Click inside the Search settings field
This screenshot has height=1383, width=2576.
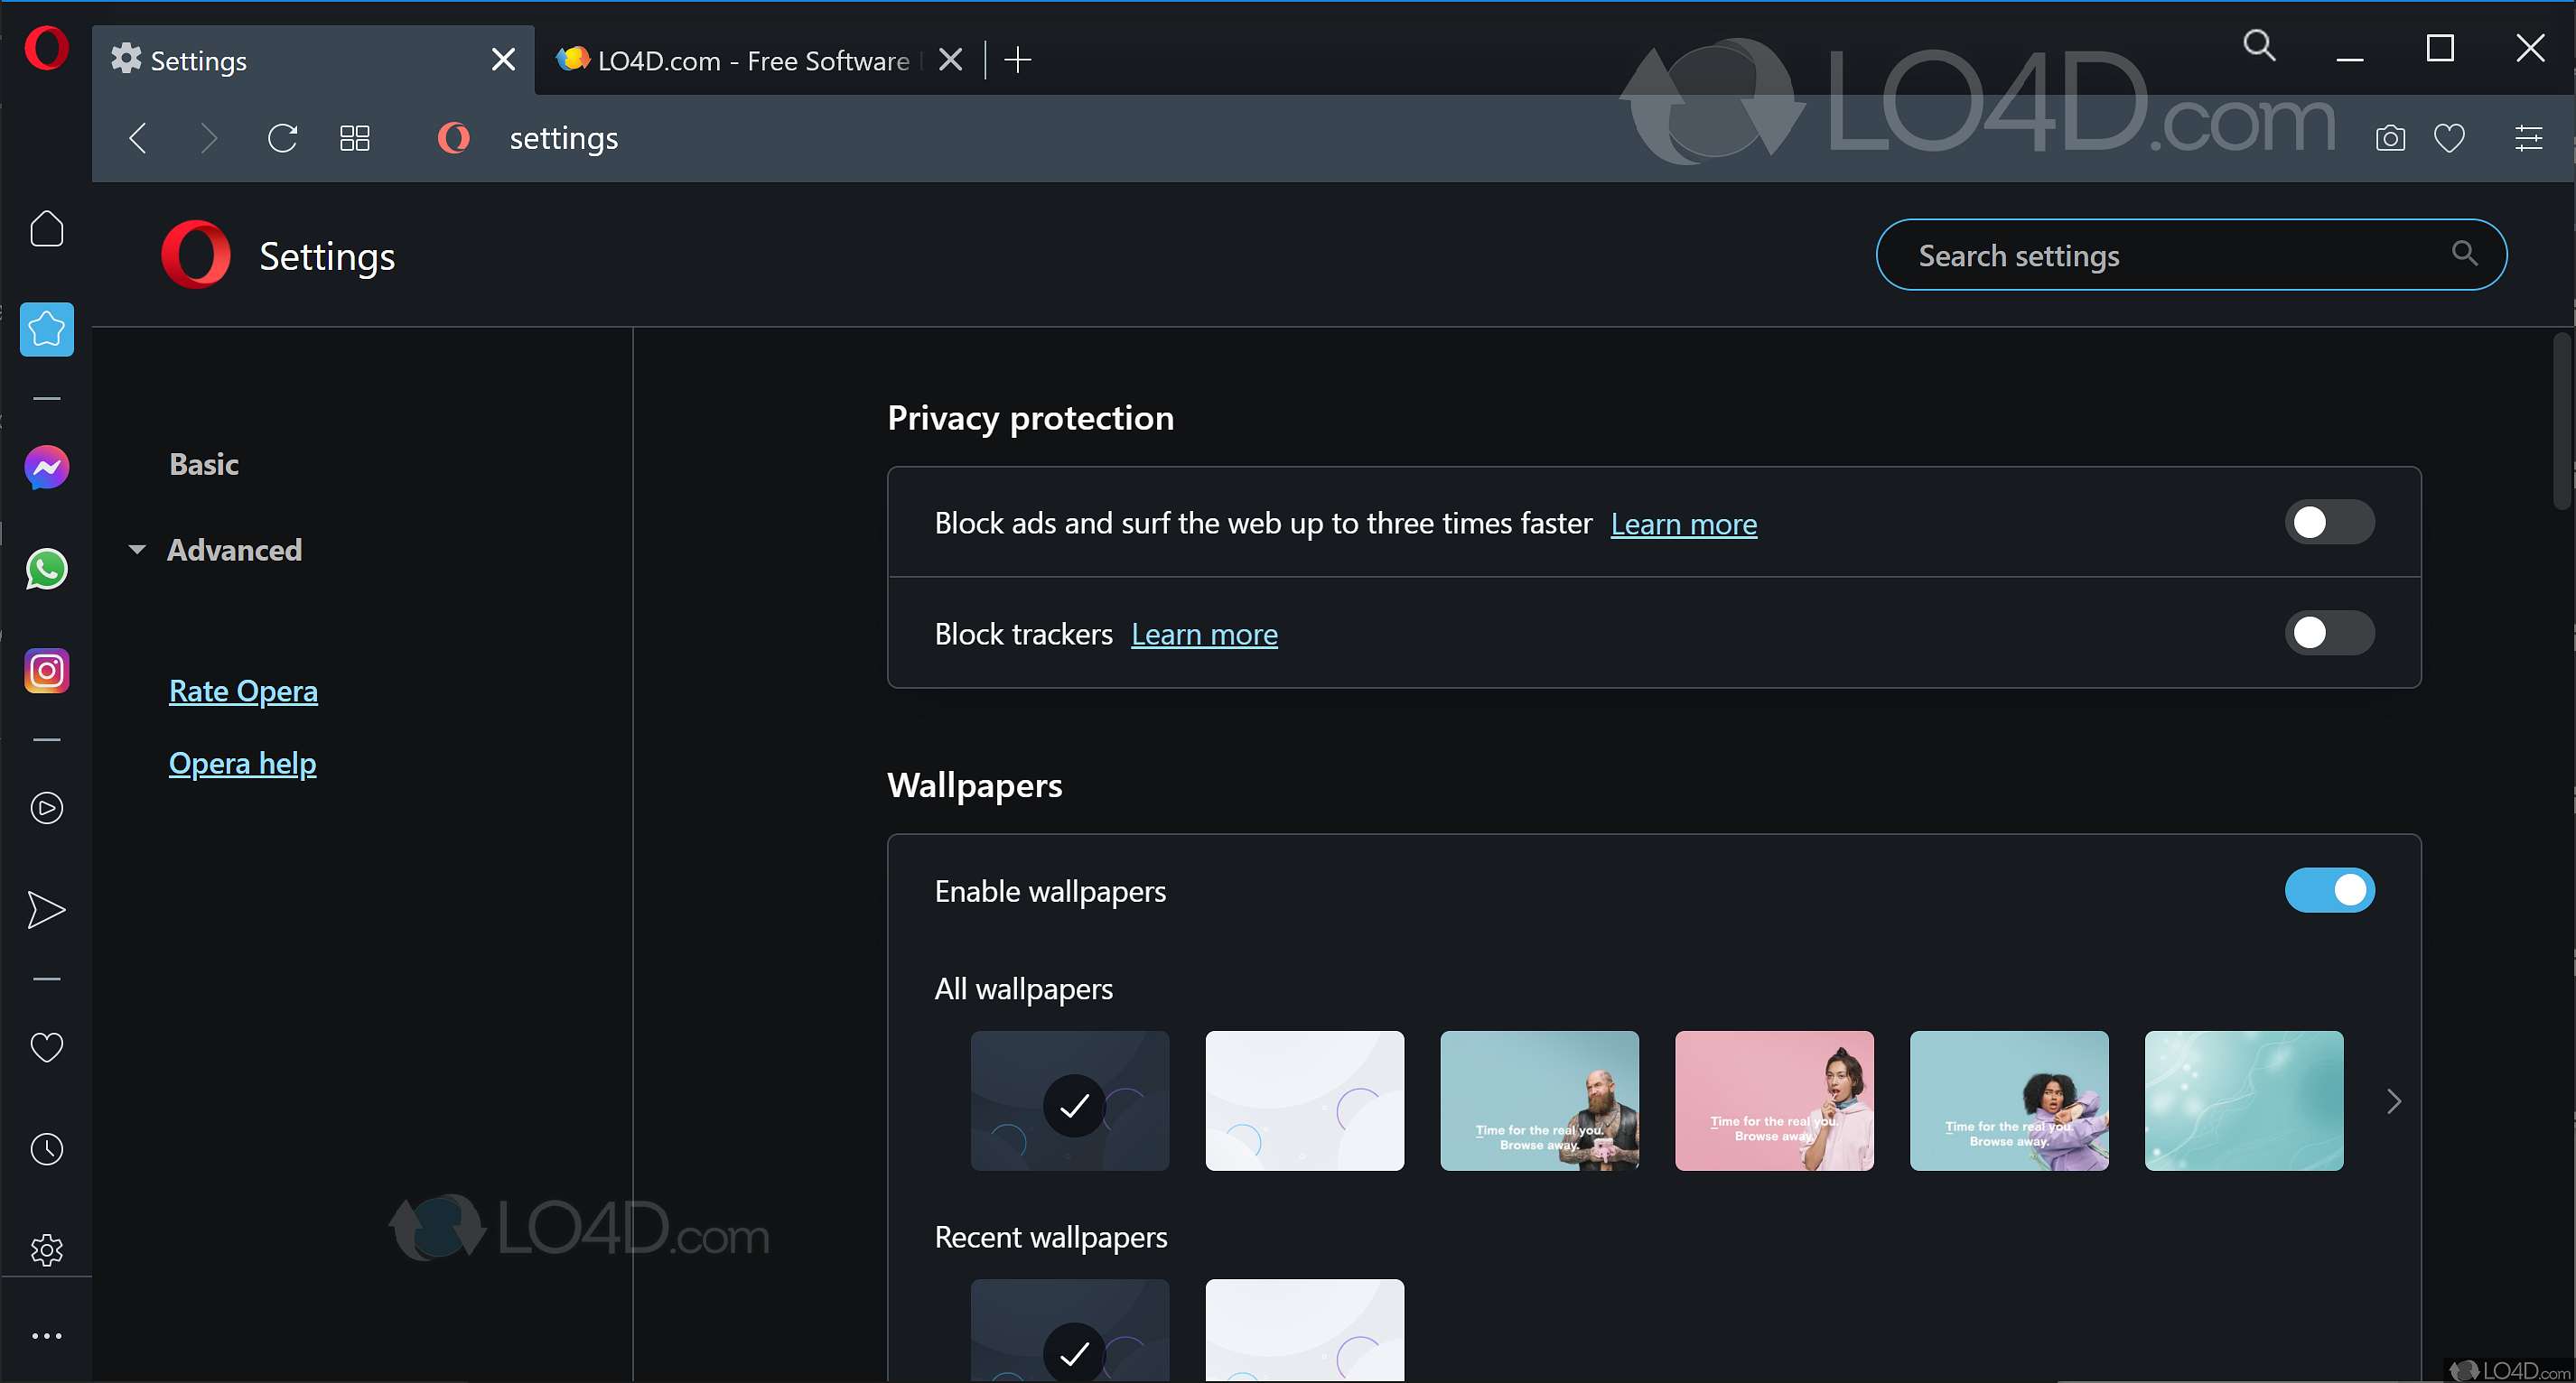2150,255
